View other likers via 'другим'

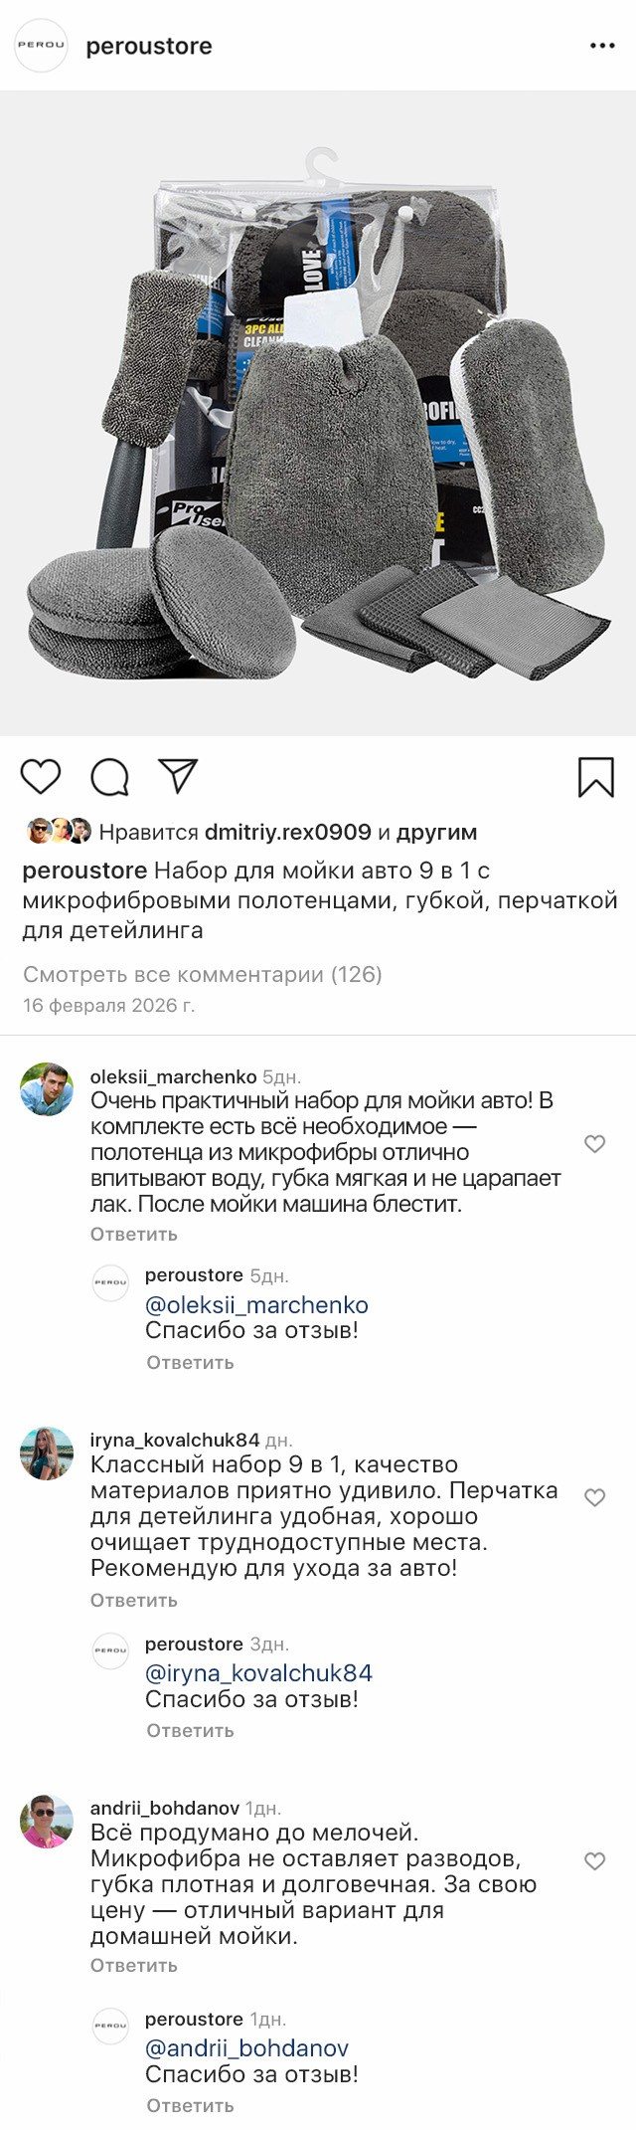tap(436, 832)
